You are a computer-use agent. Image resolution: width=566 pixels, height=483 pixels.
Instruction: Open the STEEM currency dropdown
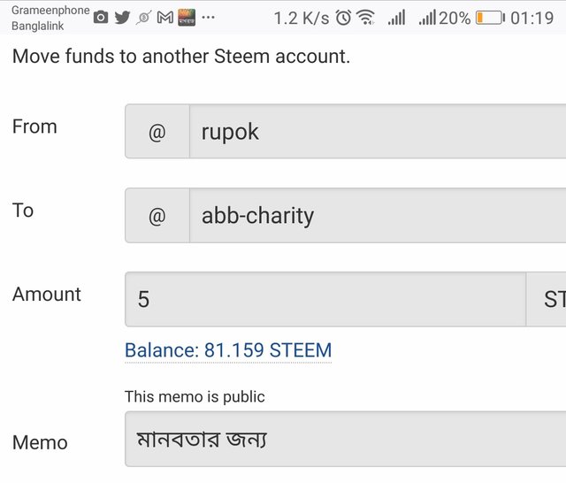point(546,299)
